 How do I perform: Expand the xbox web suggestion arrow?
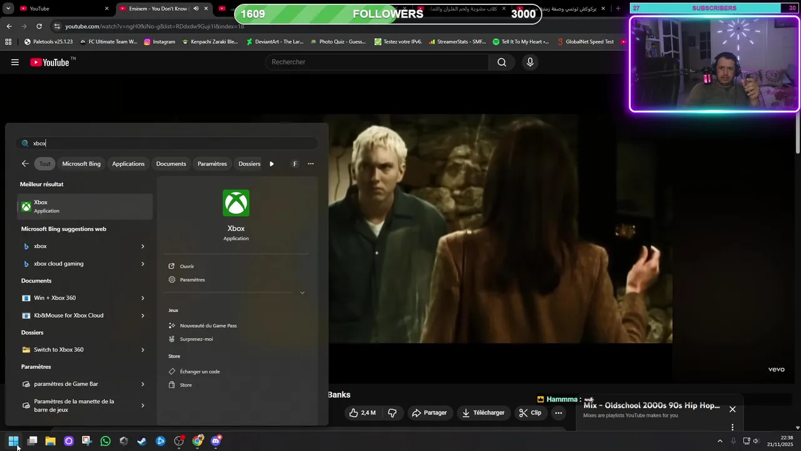click(143, 246)
